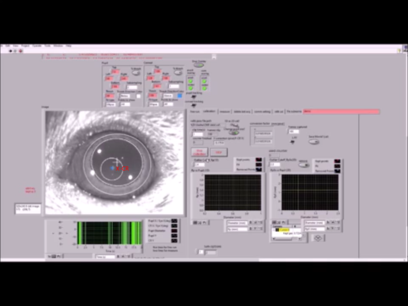Screen dimensions: 408x306
Task: Flip the corneal tracking switch
Action: (194, 105)
